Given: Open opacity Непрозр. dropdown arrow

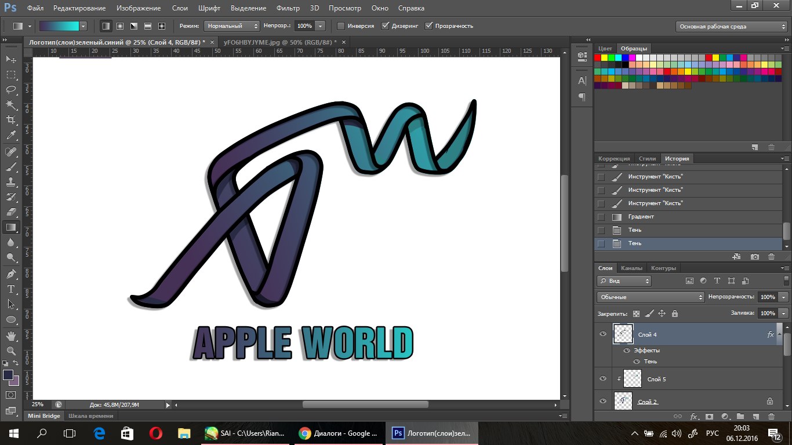Looking at the screenshot, I should [x=320, y=26].
